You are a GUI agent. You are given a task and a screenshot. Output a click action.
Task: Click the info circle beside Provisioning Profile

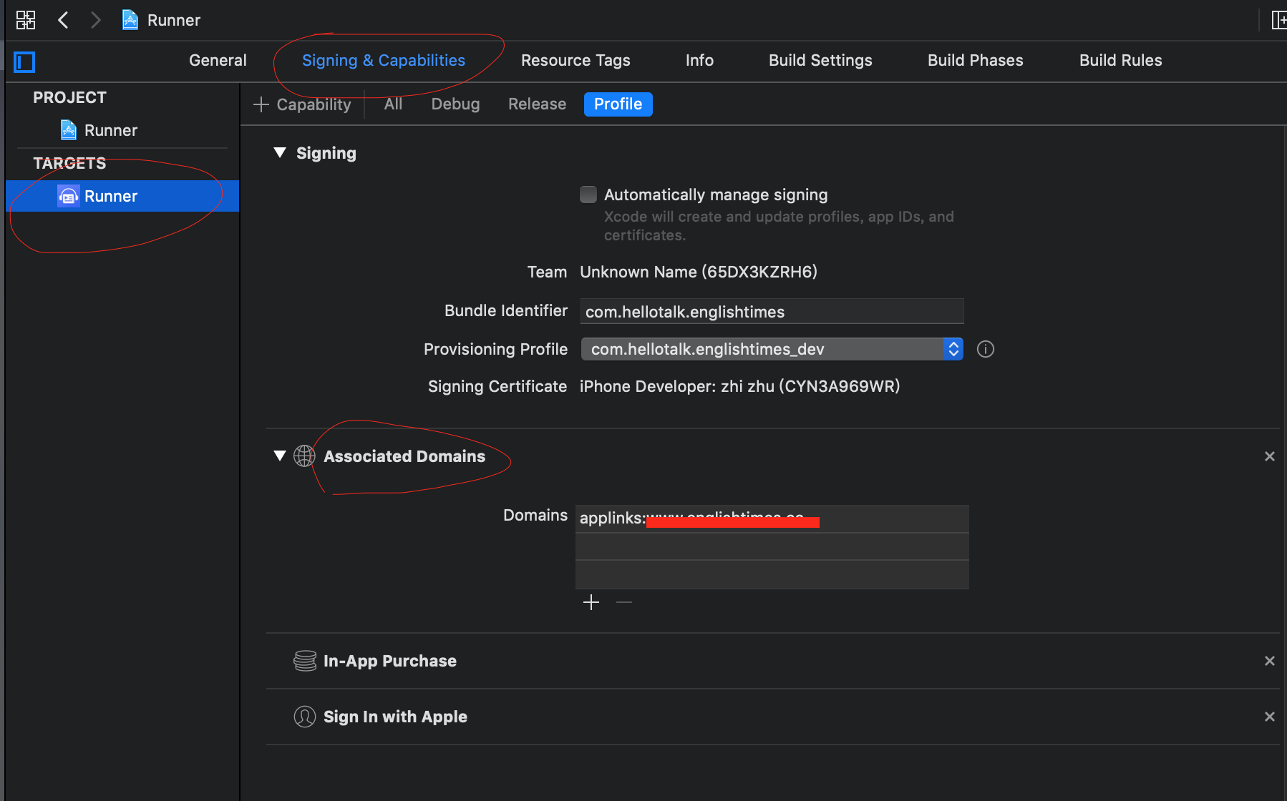pos(986,349)
